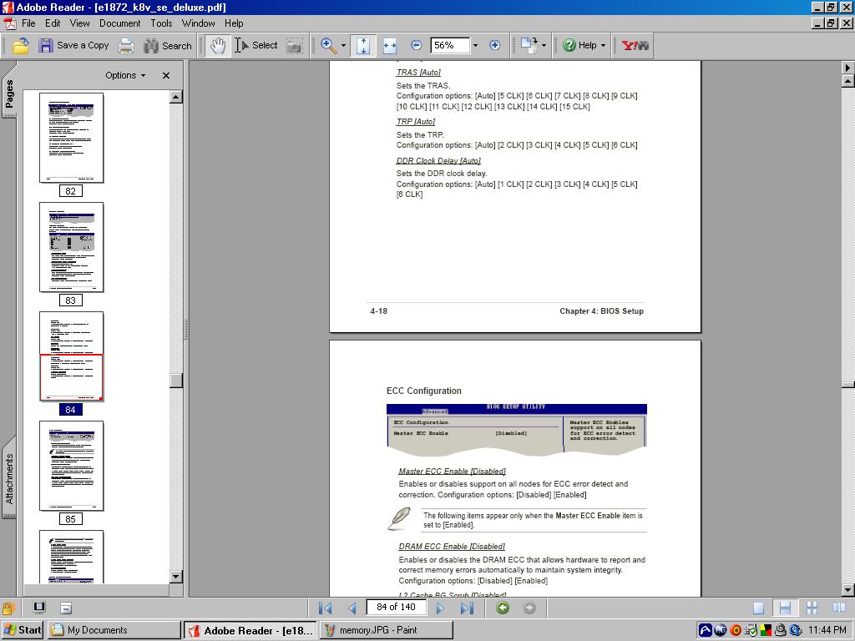Open the Edit menu

pyautogui.click(x=53, y=23)
